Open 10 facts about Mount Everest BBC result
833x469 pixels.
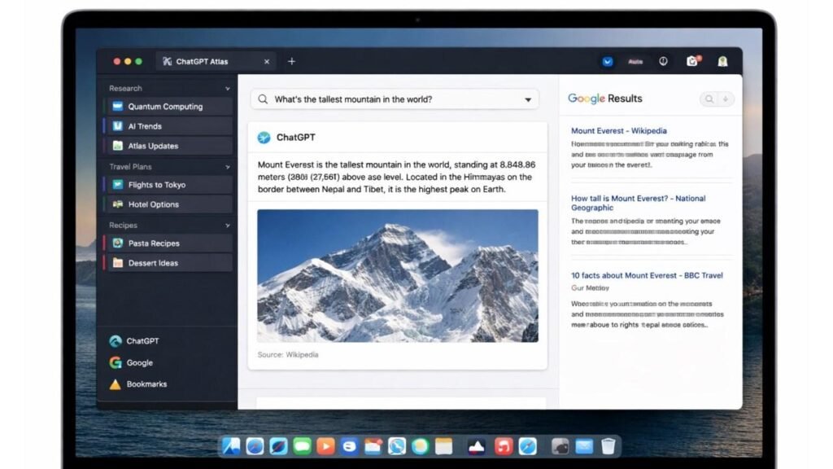tap(647, 275)
